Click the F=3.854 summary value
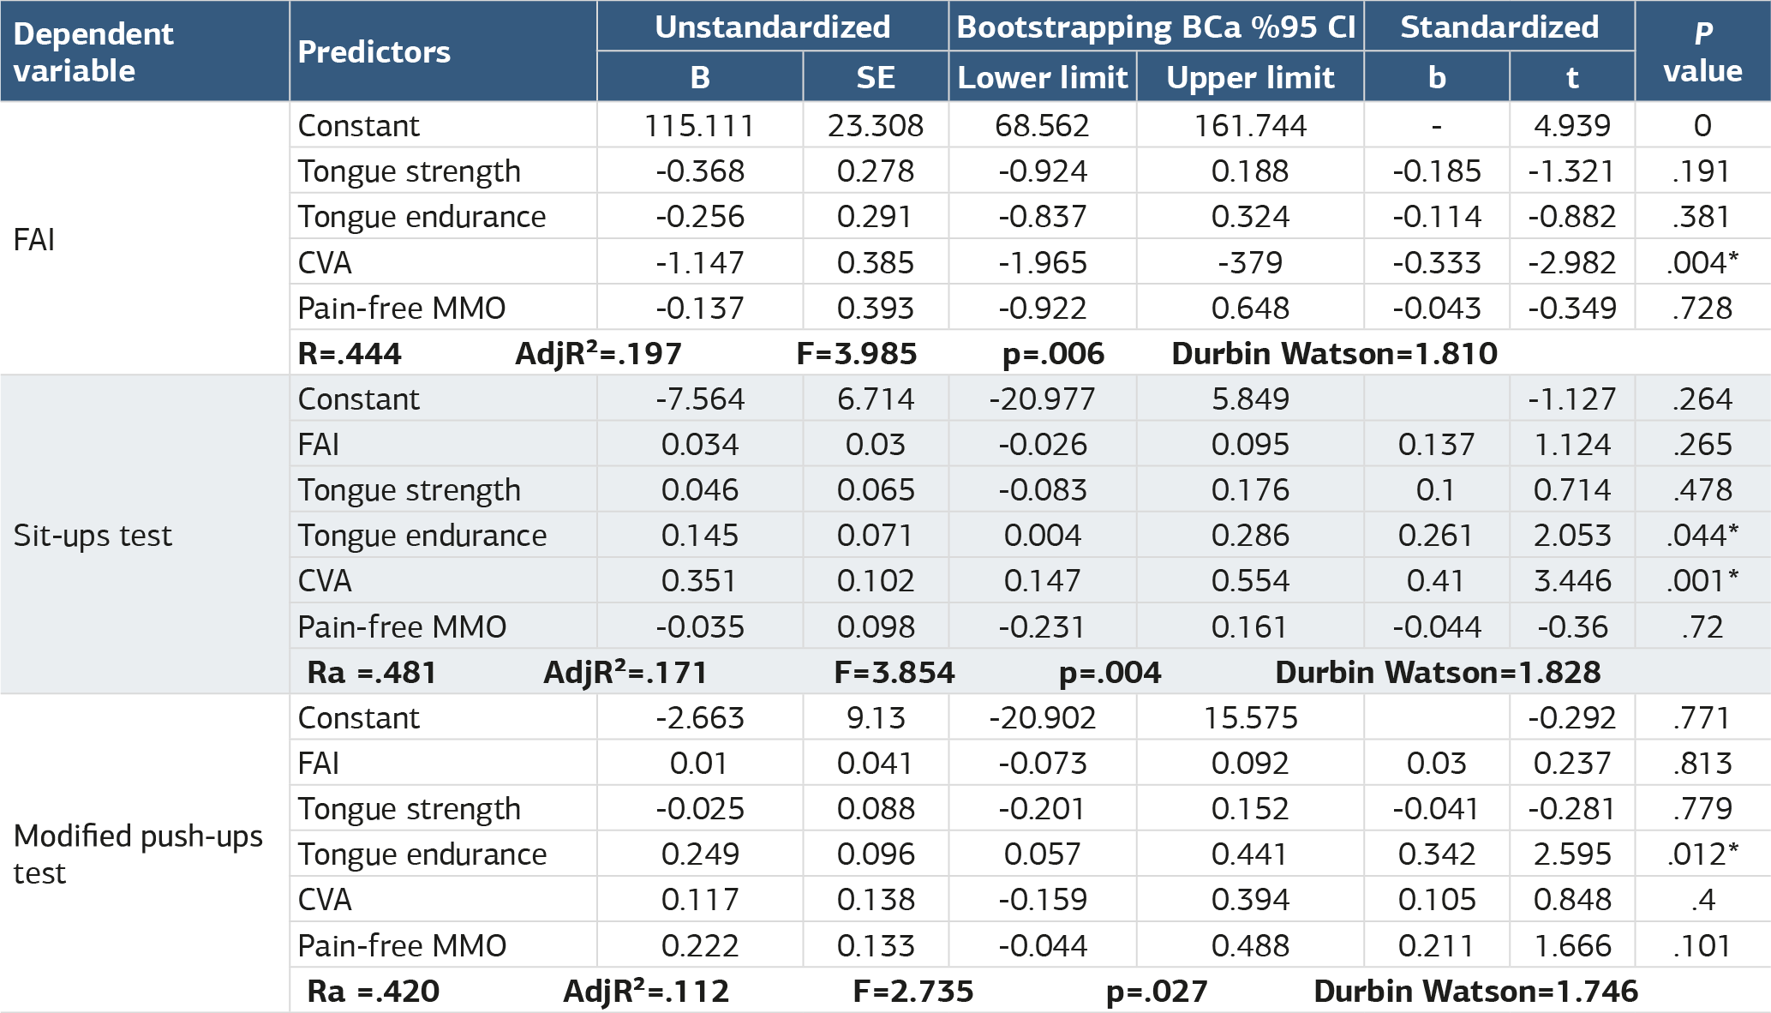 [894, 672]
